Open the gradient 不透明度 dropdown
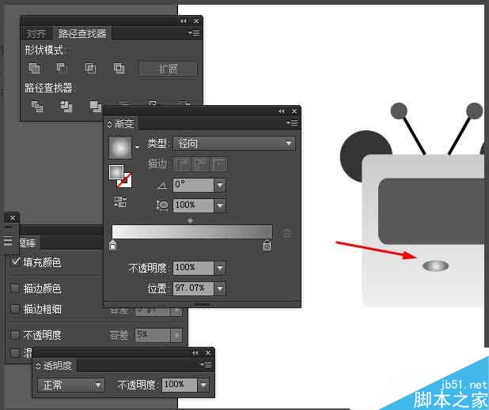Screen dimensions: 489x410 coord(220,268)
